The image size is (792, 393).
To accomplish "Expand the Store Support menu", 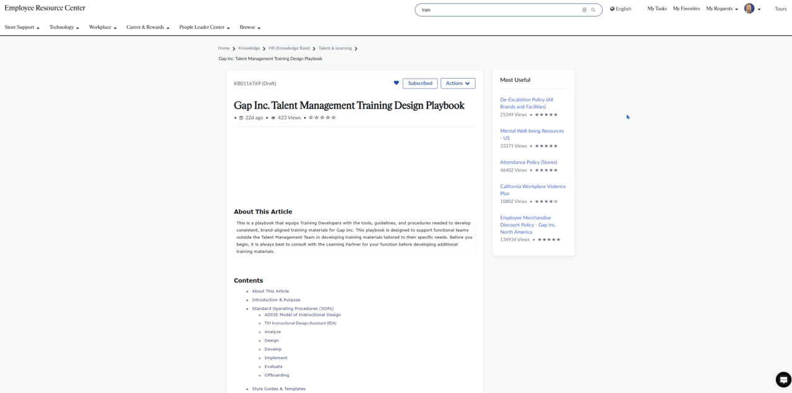I will (22, 27).
